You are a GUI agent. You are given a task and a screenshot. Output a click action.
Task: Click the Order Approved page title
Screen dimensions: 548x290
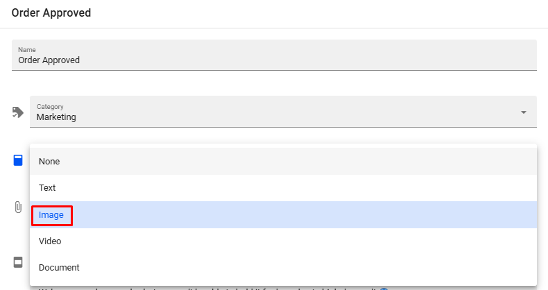[x=51, y=12]
